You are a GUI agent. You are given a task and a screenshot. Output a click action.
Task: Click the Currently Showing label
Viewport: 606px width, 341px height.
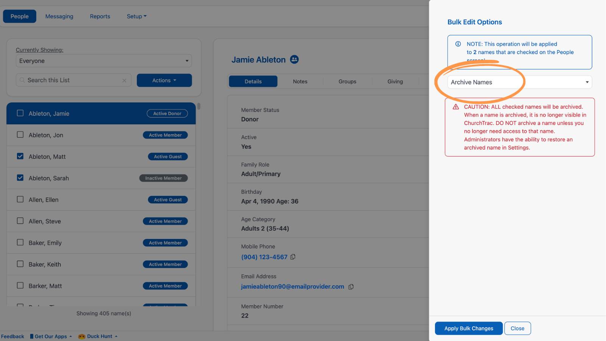click(x=40, y=50)
